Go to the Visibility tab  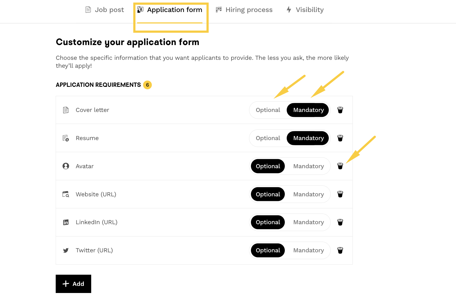point(305,10)
